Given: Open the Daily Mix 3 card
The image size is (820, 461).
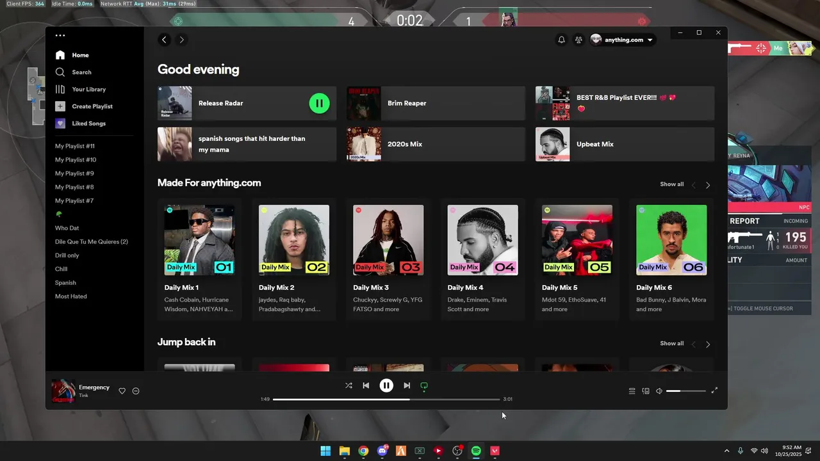Looking at the screenshot, I should (388, 259).
